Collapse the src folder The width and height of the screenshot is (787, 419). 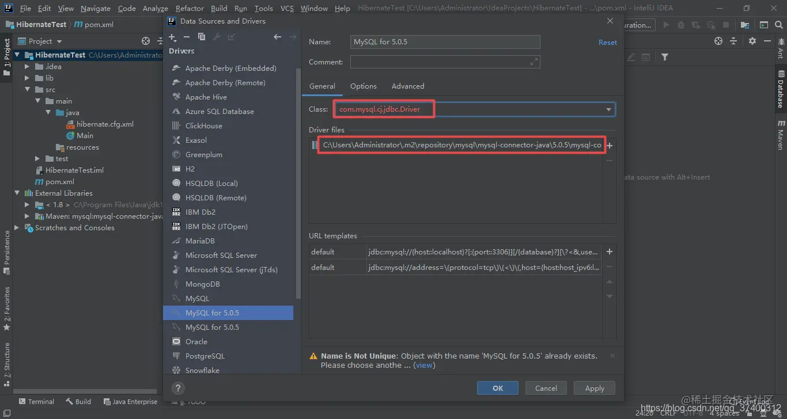27,89
